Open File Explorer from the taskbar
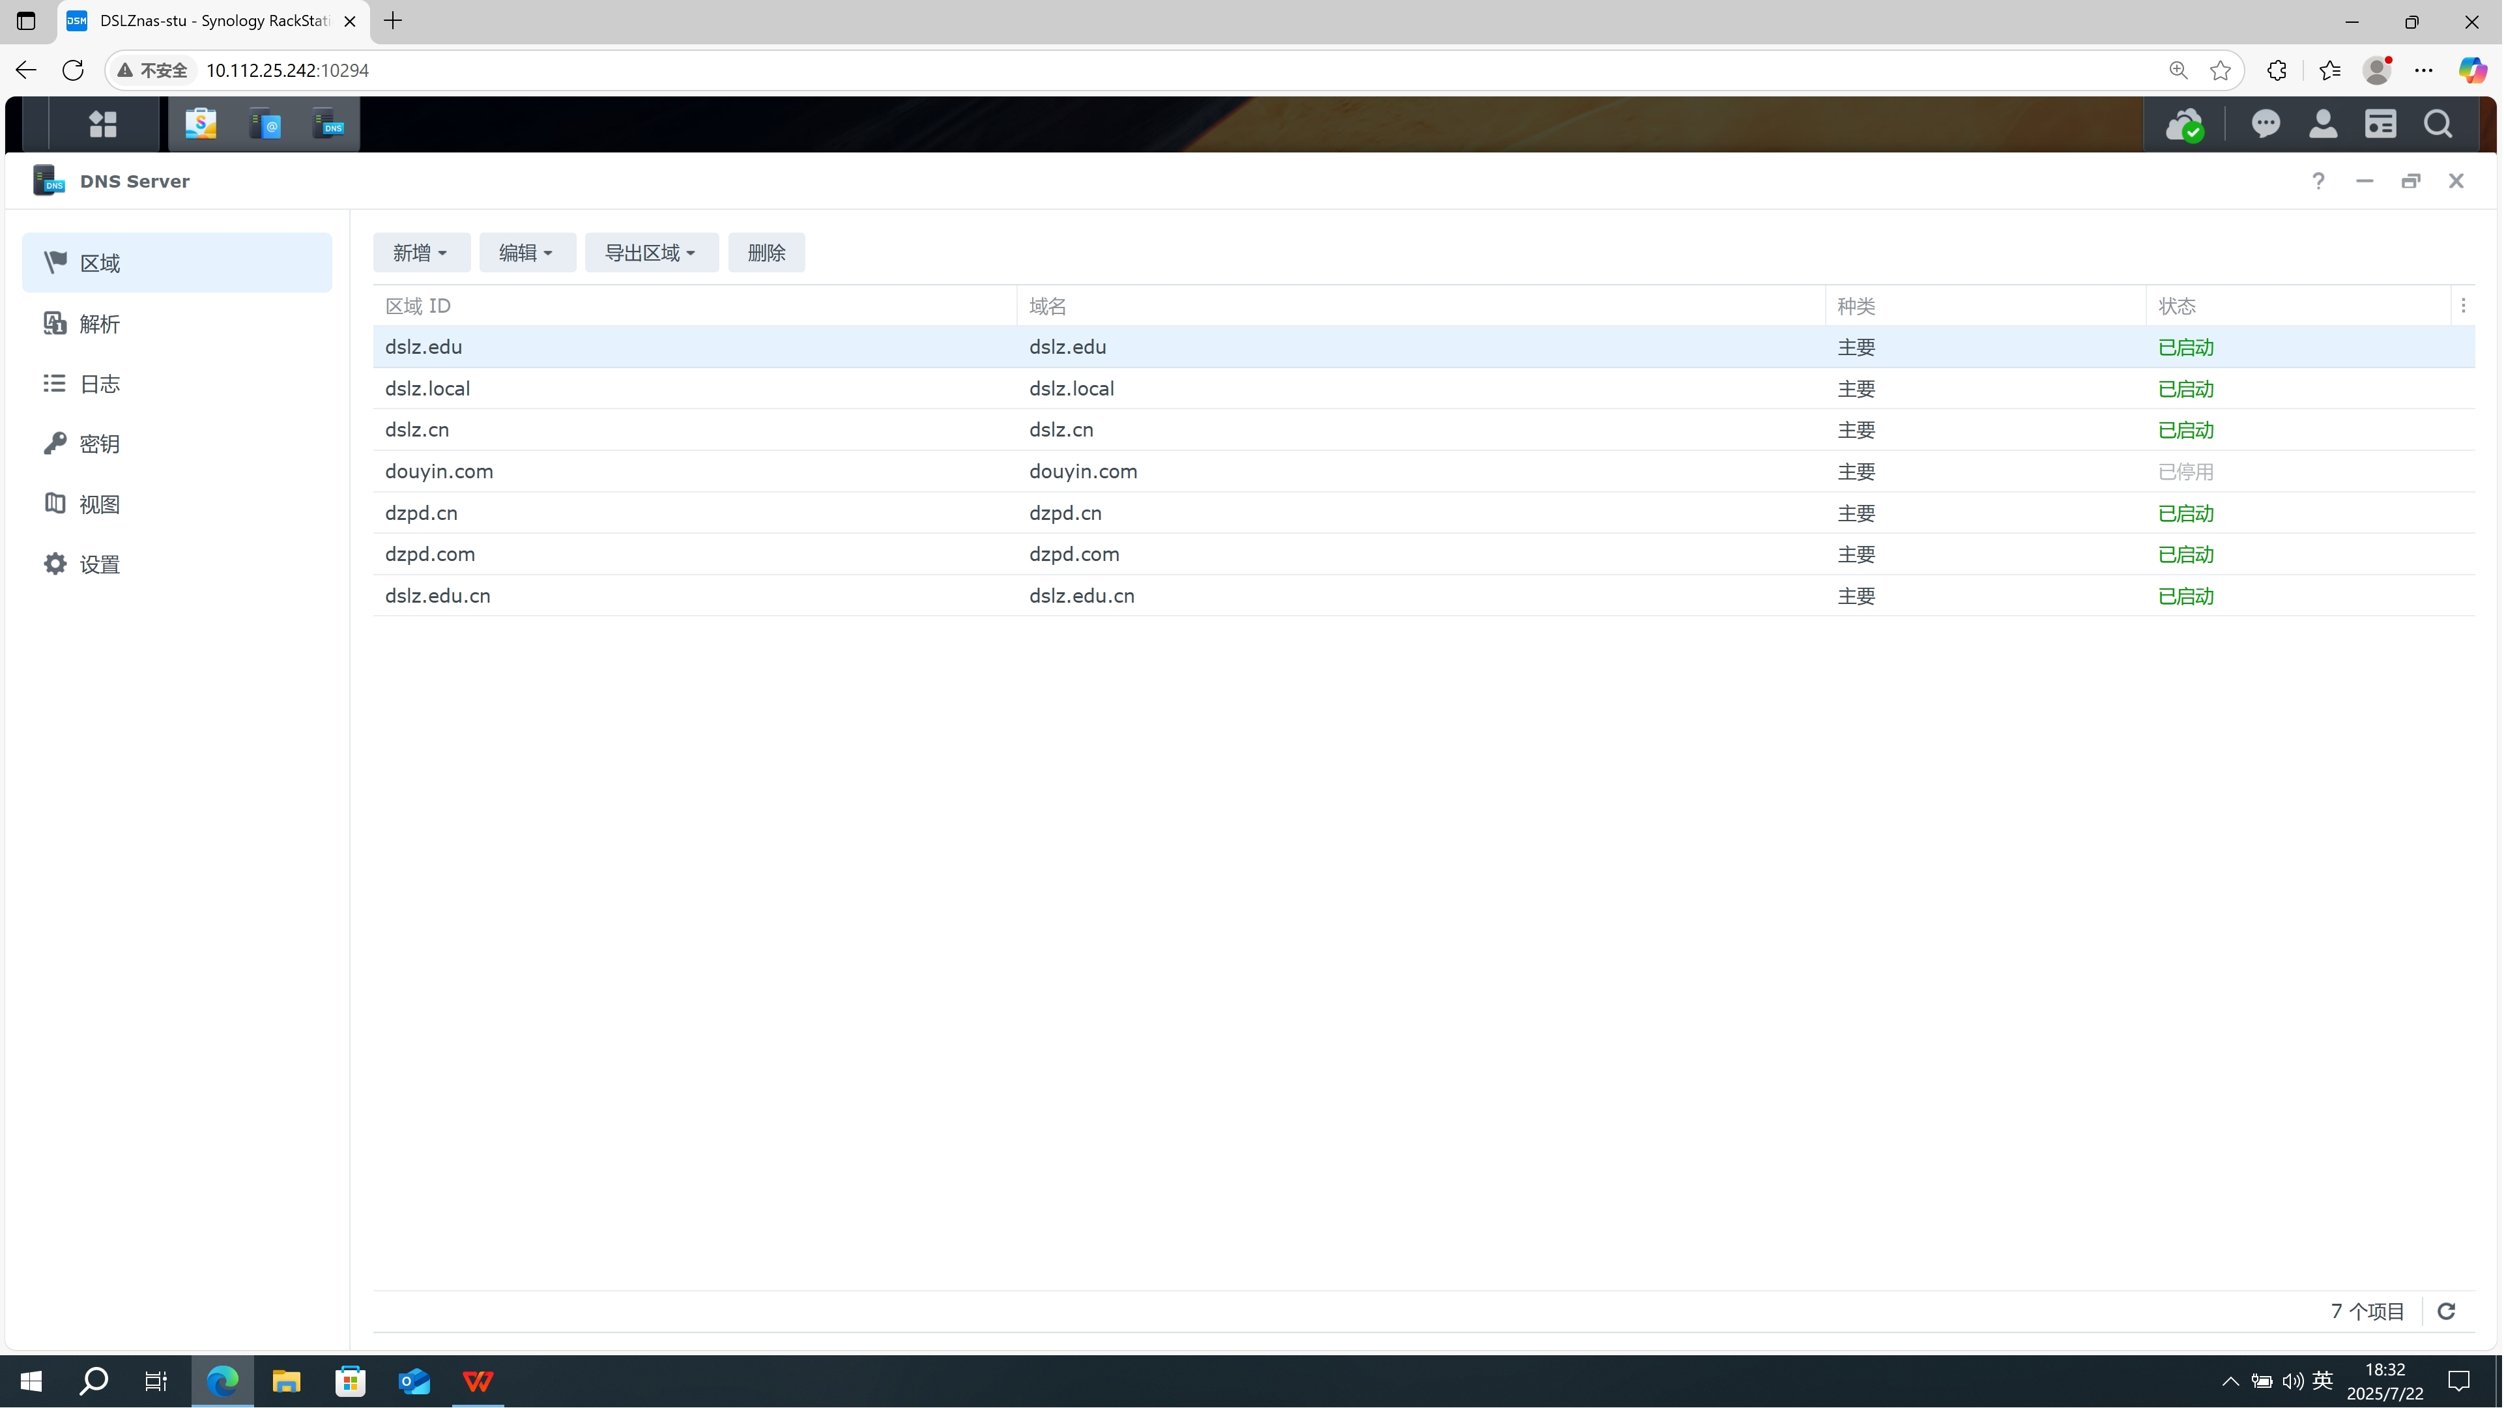This screenshot has width=2504, height=1408. pos(286,1381)
